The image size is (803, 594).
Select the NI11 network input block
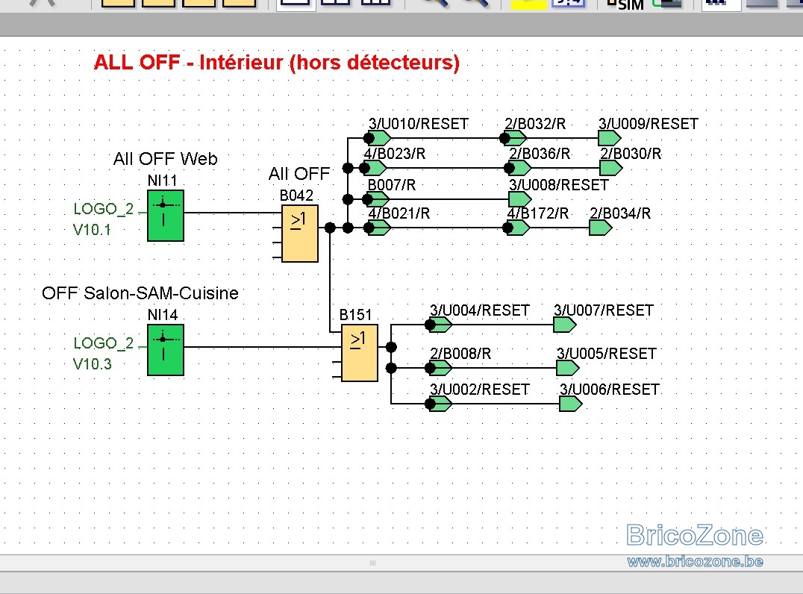click(166, 216)
